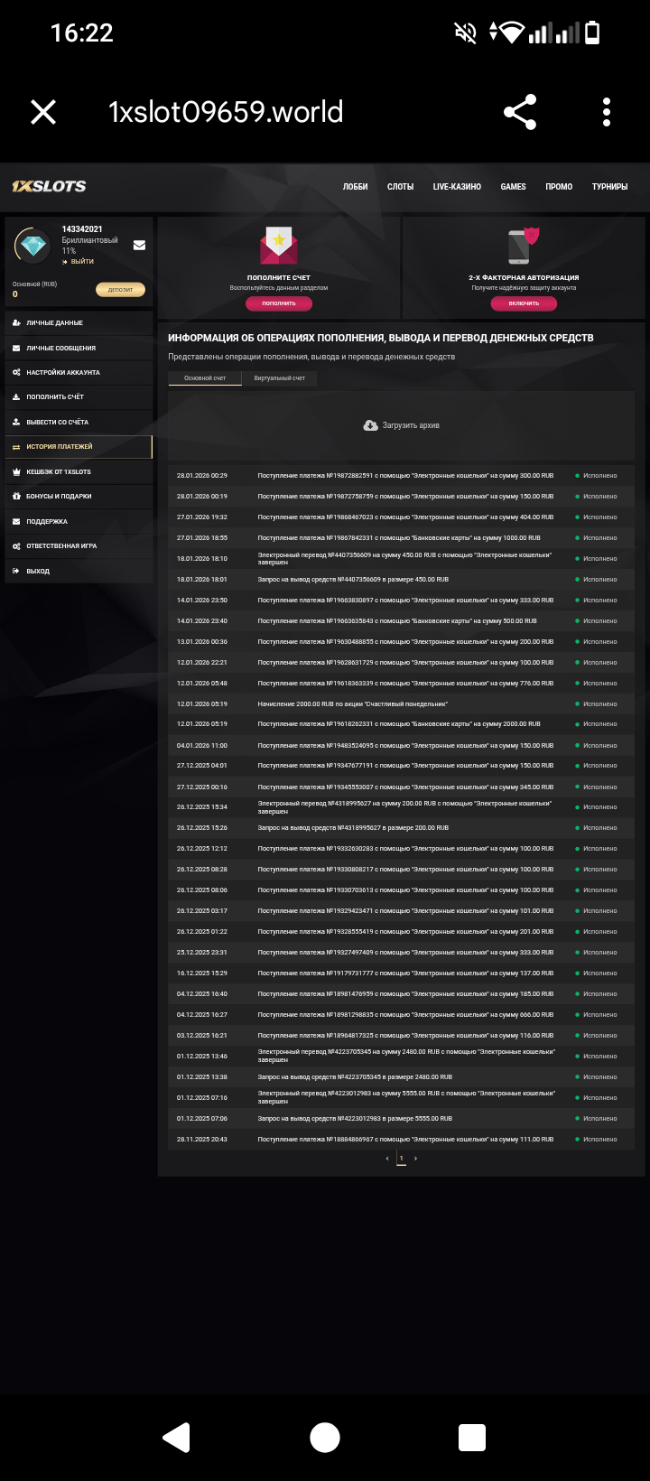The width and height of the screenshot is (650, 1481).
Task: Switch to Виртуальный счет tab
Action: point(280,378)
